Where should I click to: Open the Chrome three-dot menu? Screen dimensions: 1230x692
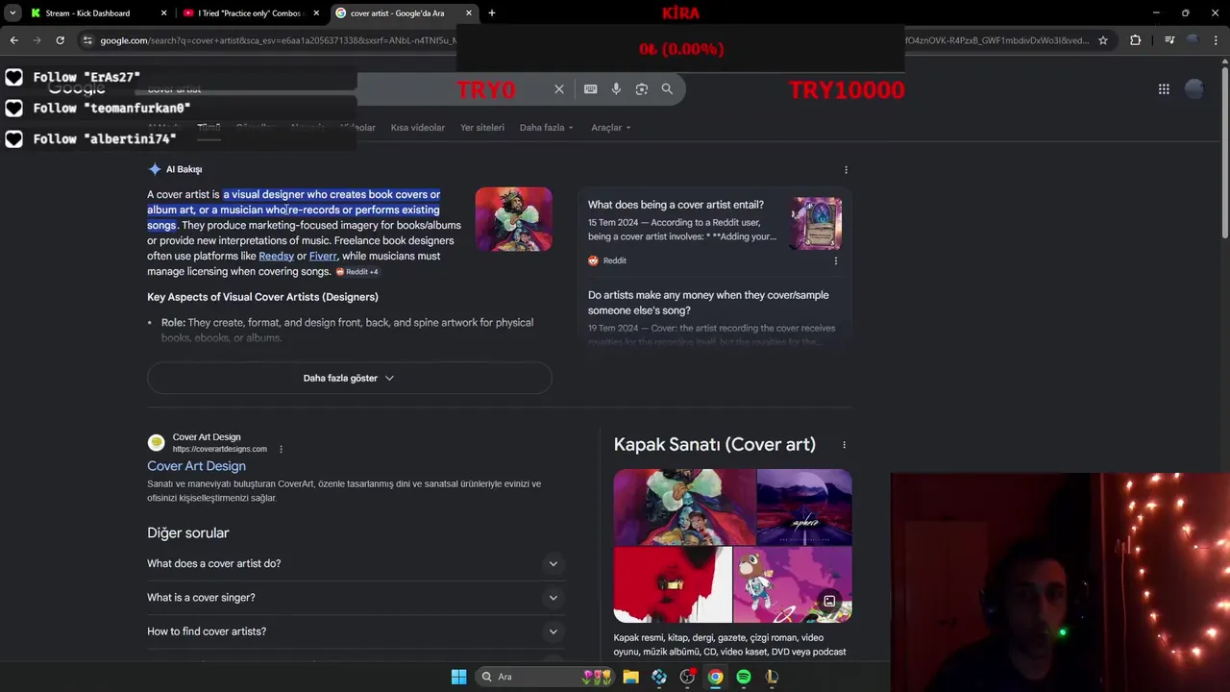[x=1216, y=40]
